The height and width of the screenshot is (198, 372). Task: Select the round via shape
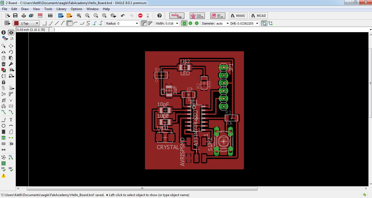(190, 23)
